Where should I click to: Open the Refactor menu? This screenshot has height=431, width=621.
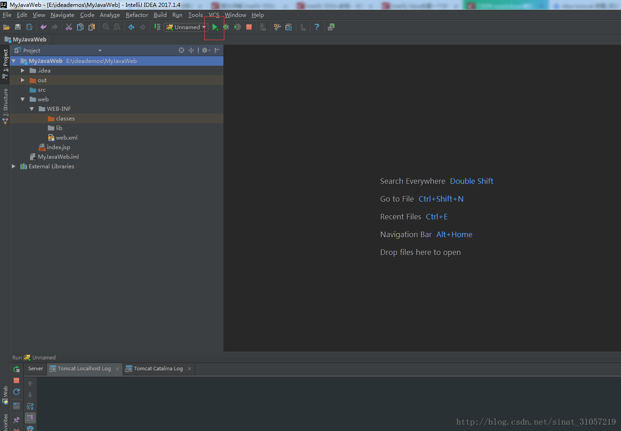(x=137, y=15)
